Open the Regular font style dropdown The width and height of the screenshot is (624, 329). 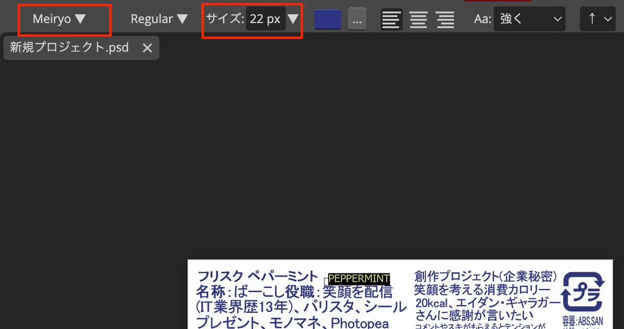159,19
